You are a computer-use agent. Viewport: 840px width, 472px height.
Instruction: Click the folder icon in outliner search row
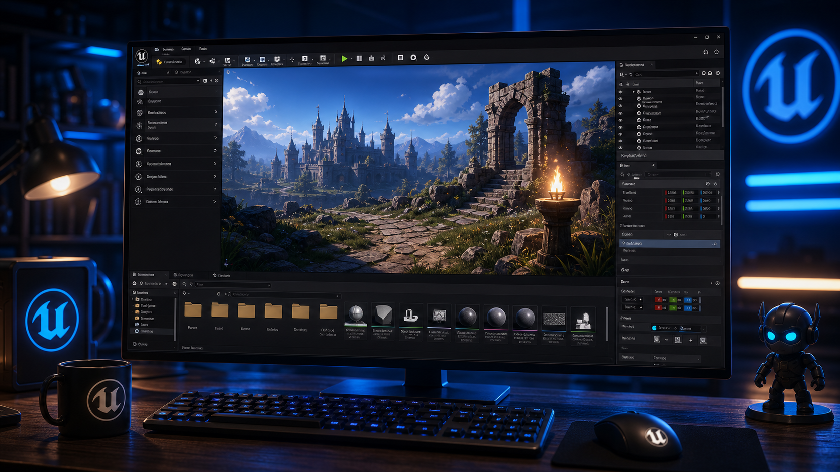710,73
